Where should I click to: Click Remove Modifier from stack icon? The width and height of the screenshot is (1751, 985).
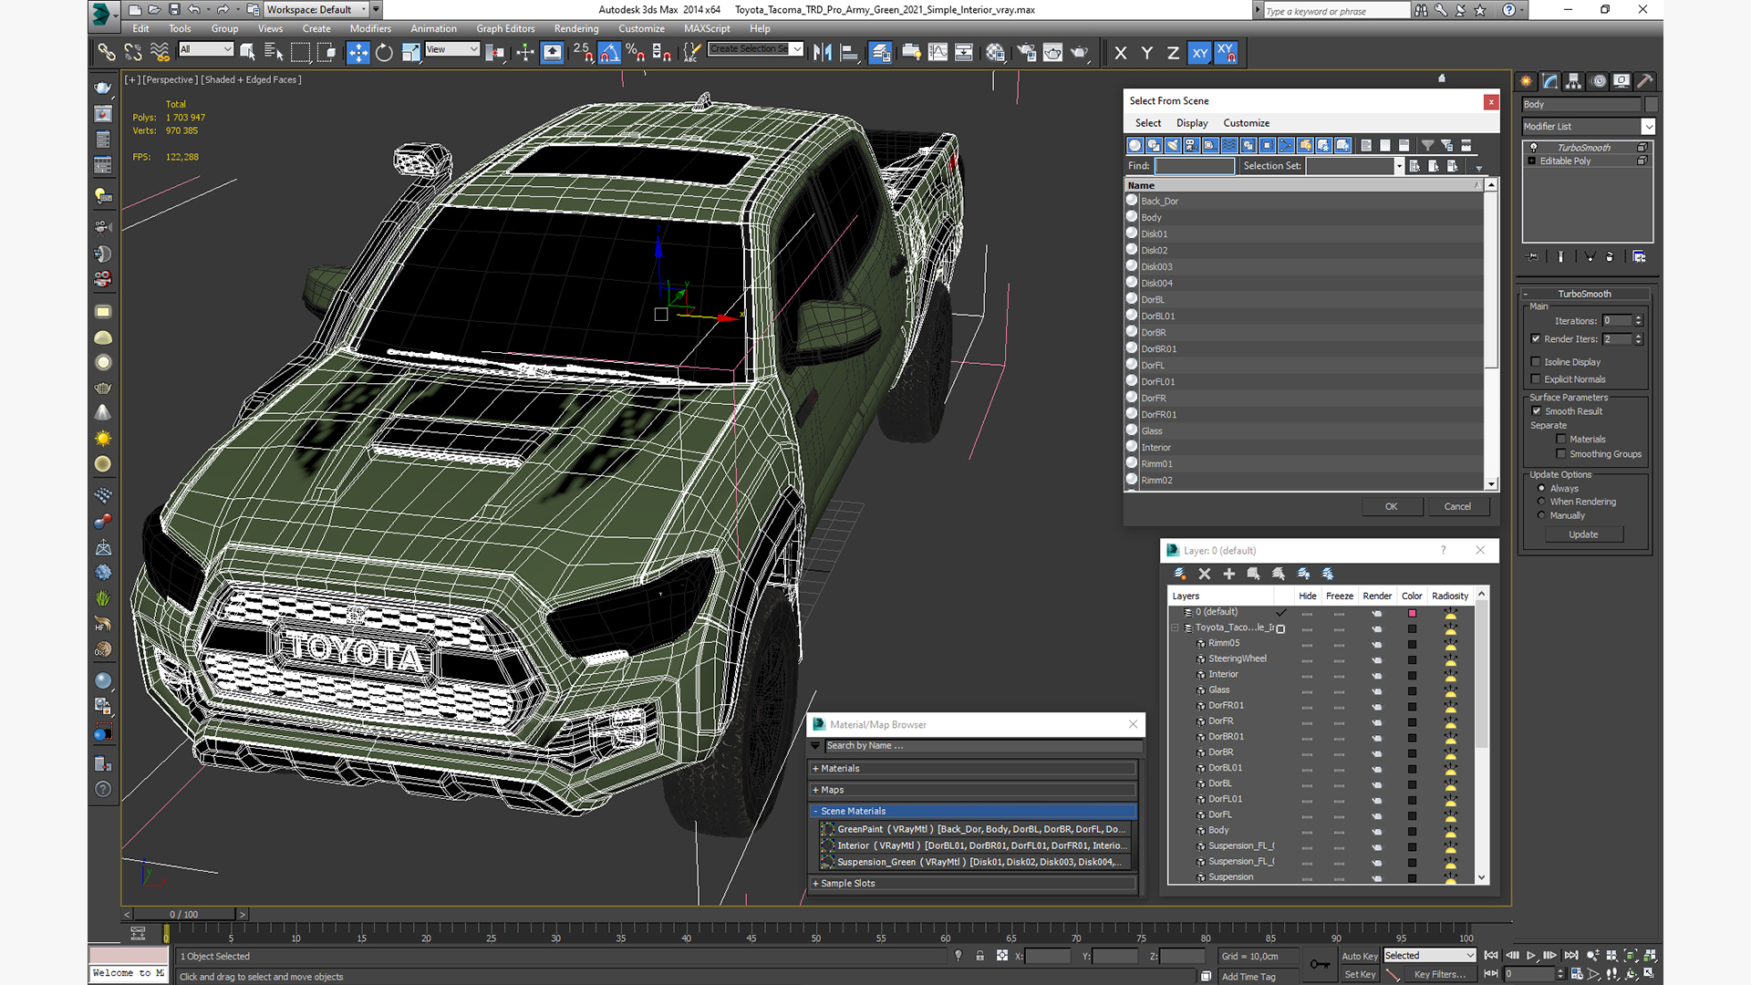pyautogui.click(x=1610, y=257)
